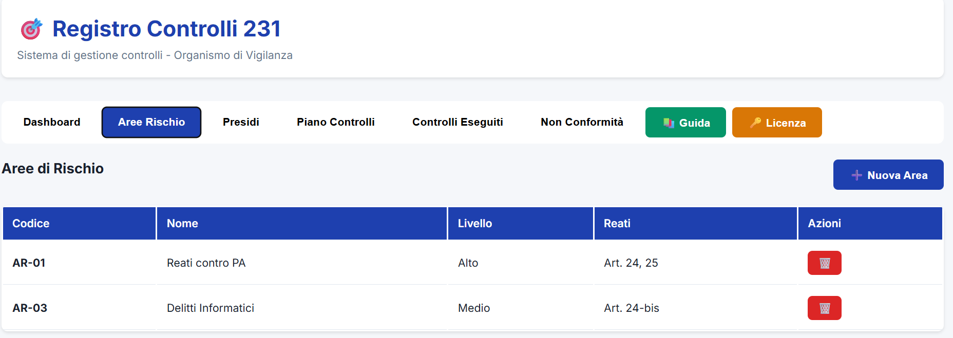Delete the AR-01 row with trash icon

click(x=824, y=263)
